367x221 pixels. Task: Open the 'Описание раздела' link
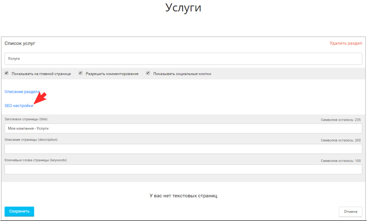point(22,92)
